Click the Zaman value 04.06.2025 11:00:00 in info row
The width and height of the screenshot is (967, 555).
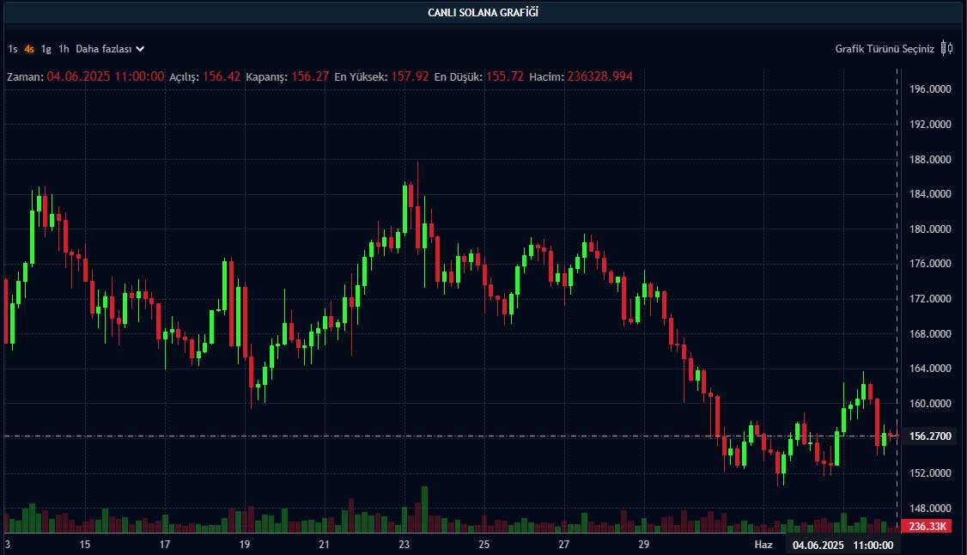point(106,76)
